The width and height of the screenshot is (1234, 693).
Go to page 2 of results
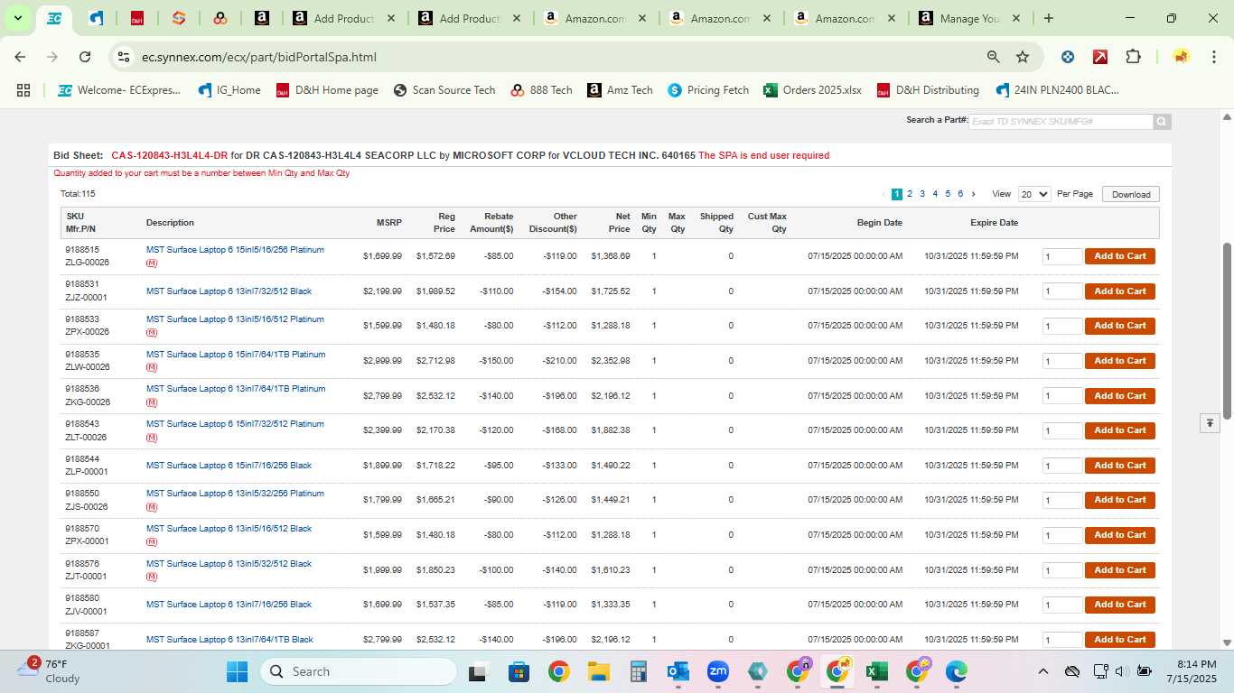[x=910, y=194]
